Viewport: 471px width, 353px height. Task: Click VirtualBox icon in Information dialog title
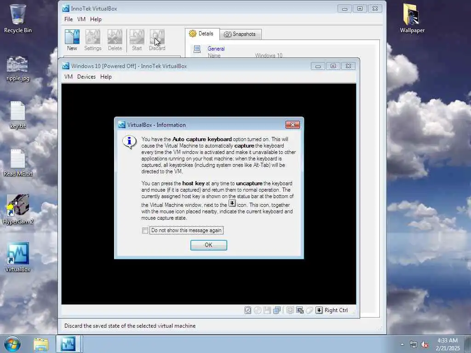click(x=121, y=125)
